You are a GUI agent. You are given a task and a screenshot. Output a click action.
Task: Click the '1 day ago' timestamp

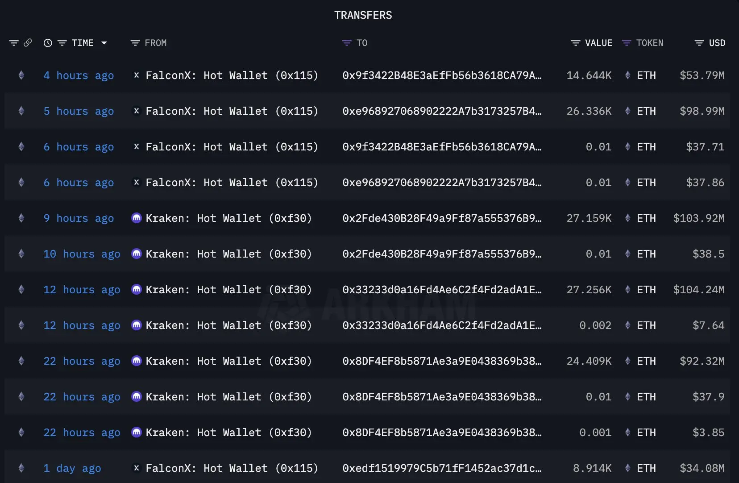click(72, 468)
